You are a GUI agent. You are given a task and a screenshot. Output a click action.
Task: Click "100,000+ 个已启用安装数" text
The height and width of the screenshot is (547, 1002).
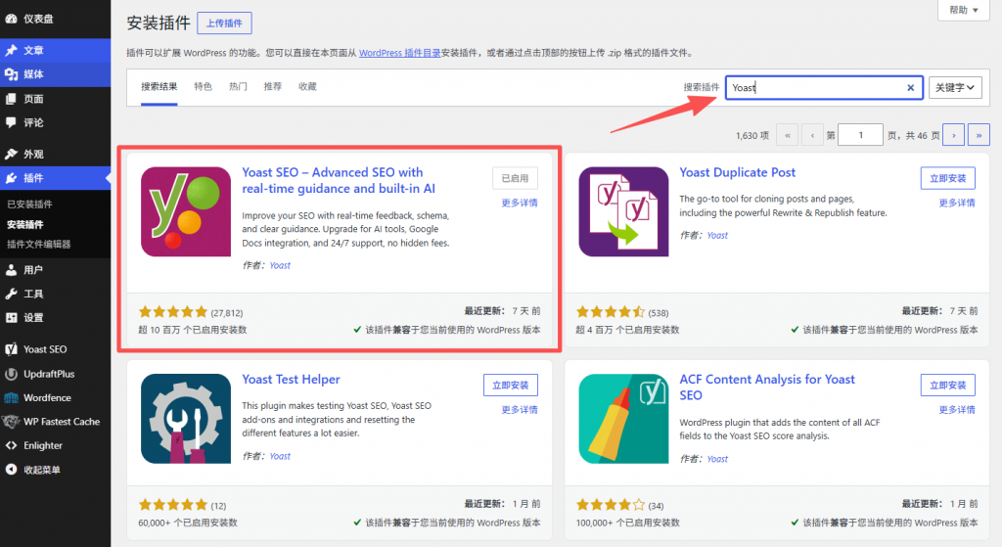coord(627,523)
